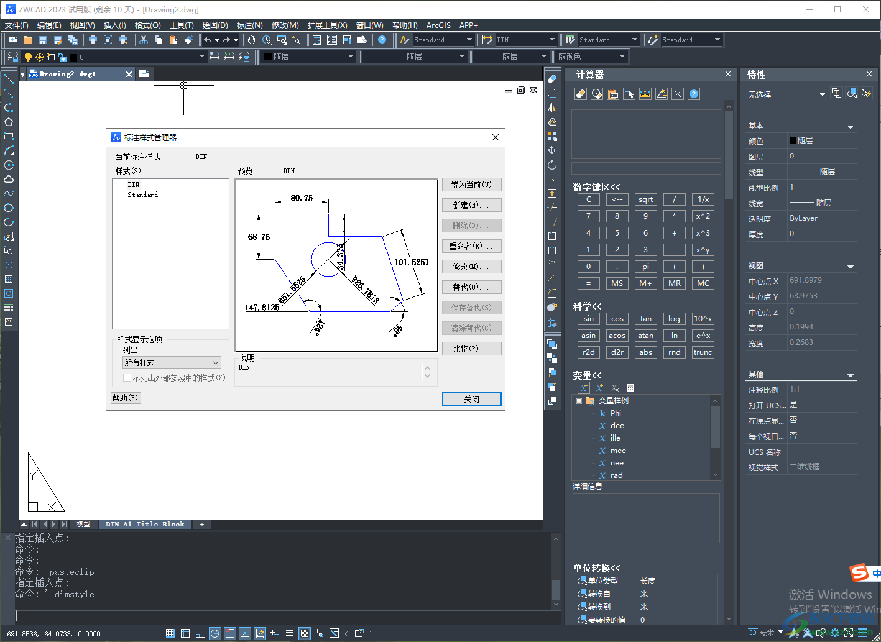
Task: Select the Standard style in styles list
Action: pos(143,195)
